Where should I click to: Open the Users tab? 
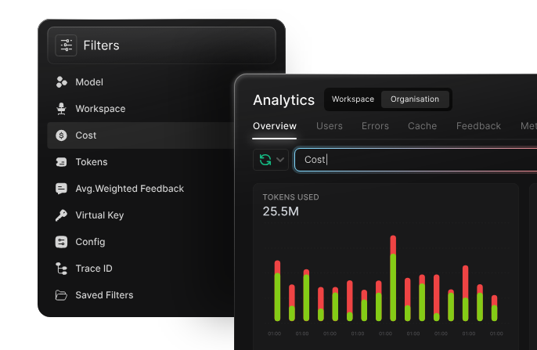pos(329,126)
